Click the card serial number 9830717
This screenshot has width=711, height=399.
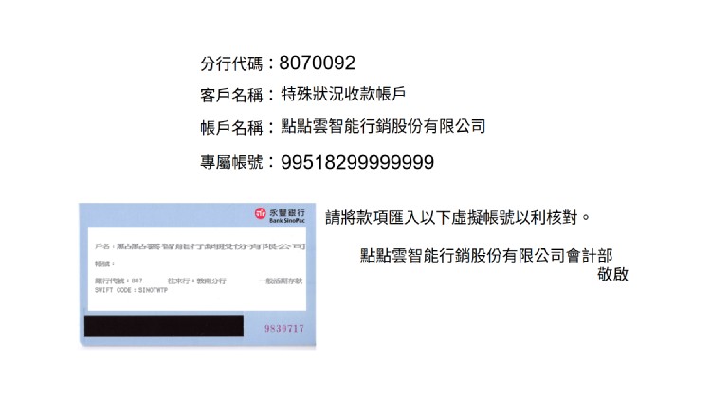[284, 328]
